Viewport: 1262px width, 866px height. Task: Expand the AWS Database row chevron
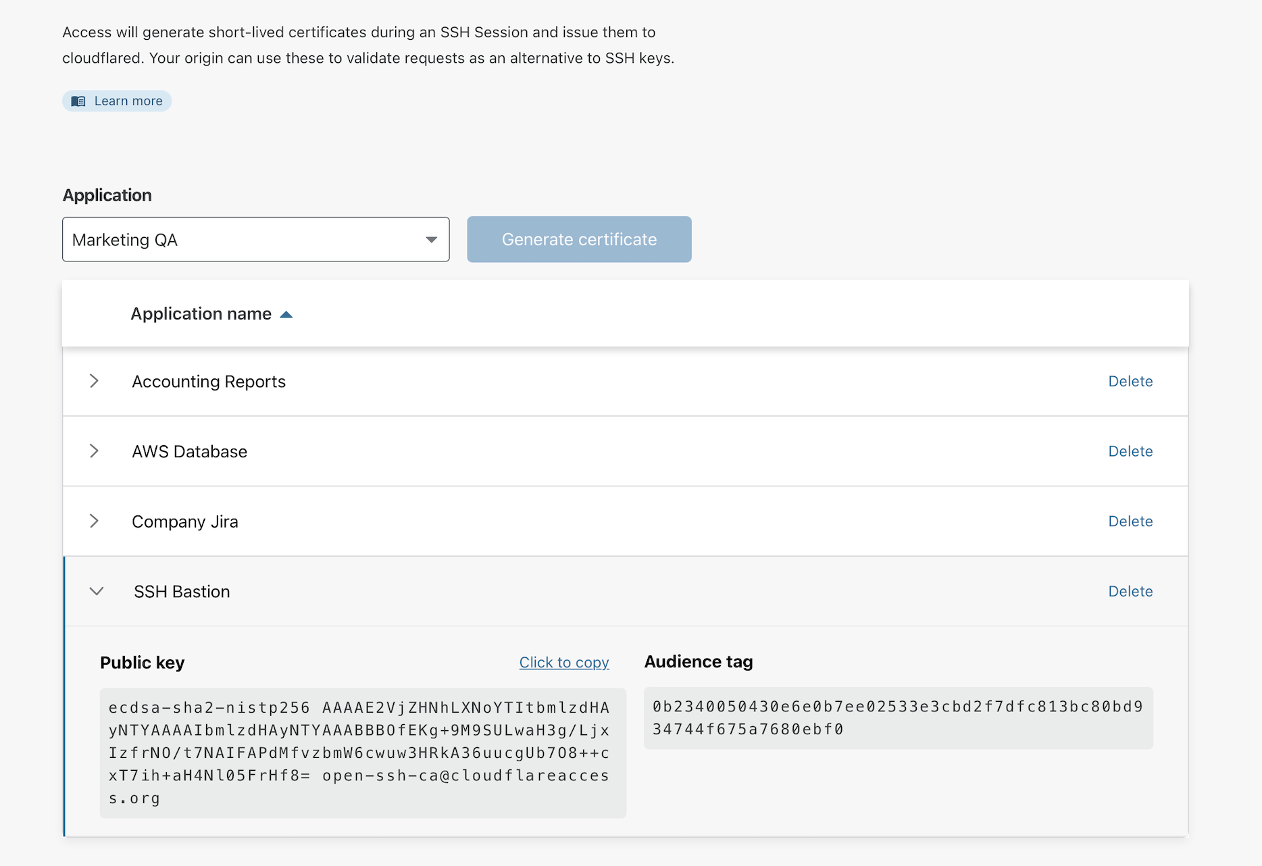point(95,451)
